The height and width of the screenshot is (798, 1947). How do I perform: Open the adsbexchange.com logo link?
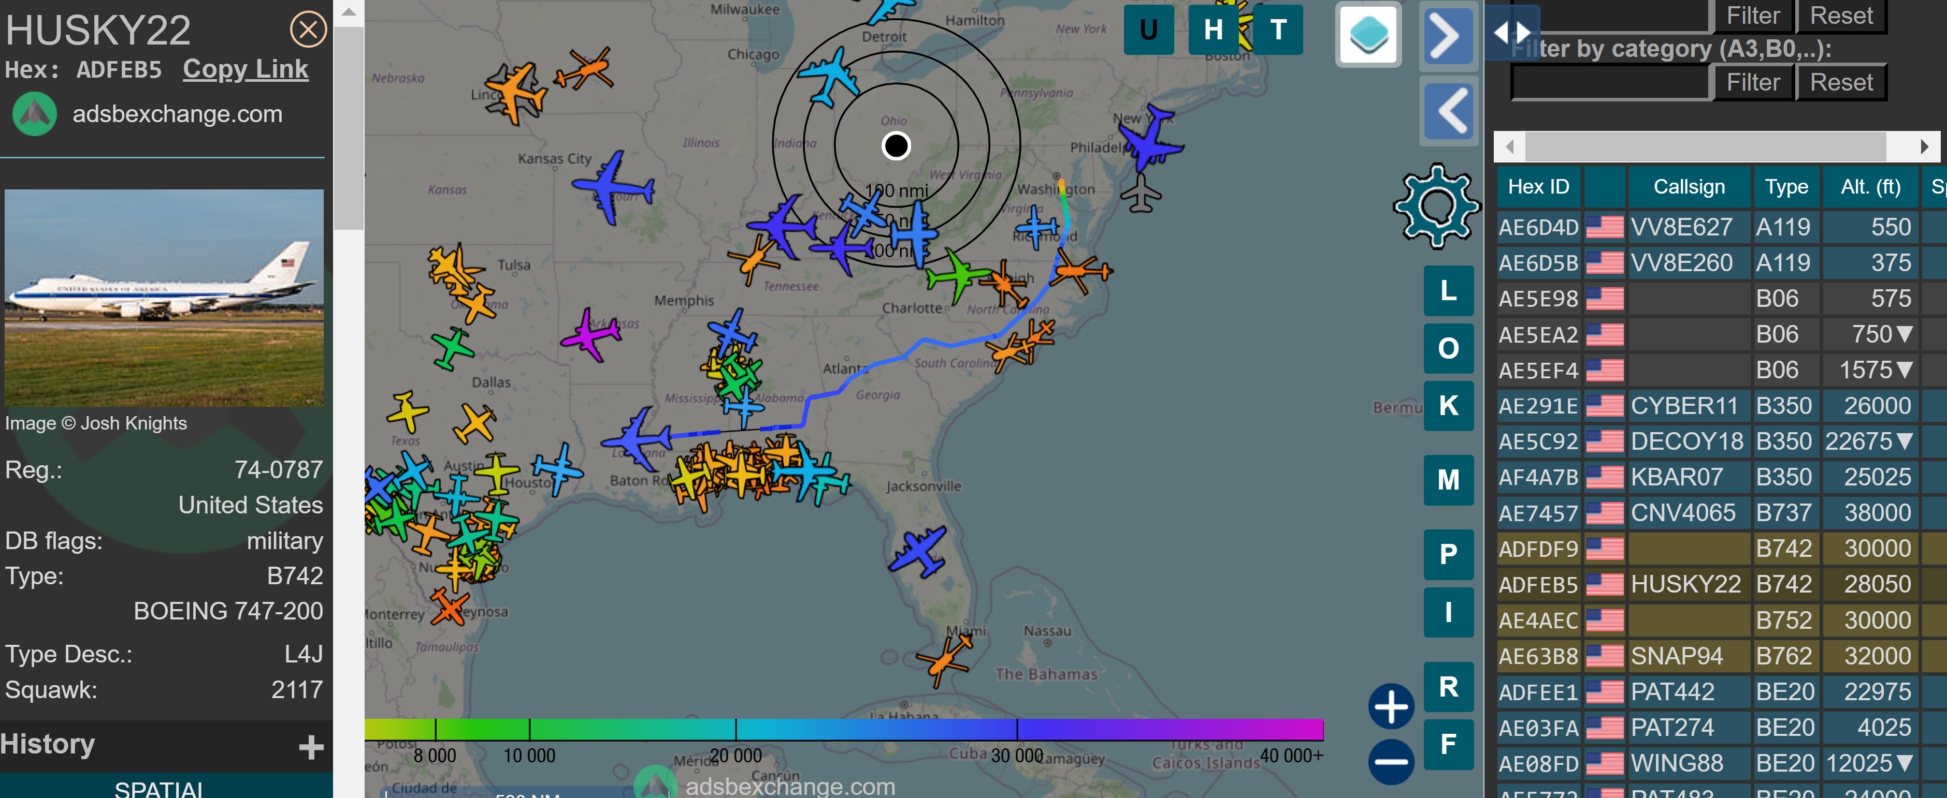(35, 114)
